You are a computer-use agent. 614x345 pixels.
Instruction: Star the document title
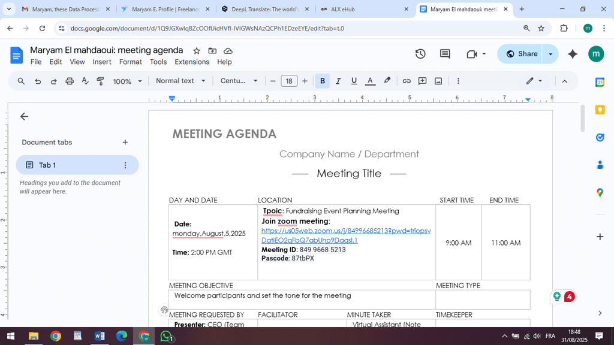tap(197, 51)
